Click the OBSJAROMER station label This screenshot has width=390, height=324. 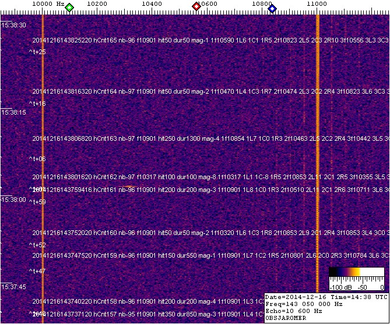[x=286, y=318]
